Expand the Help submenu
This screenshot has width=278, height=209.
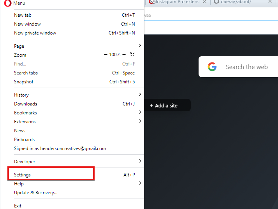click(x=74, y=183)
